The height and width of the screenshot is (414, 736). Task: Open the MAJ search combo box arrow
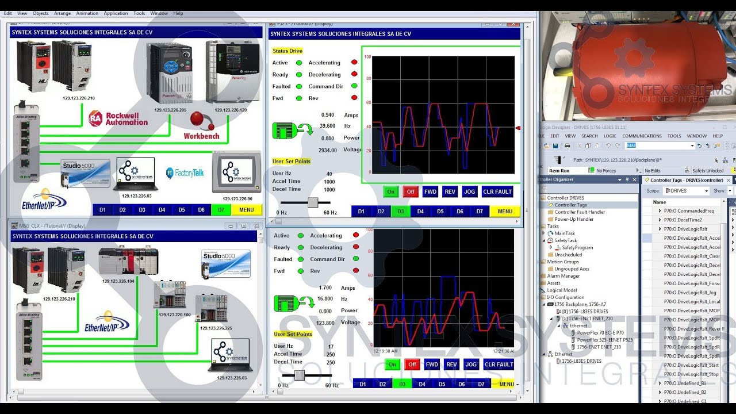click(x=692, y=145)
